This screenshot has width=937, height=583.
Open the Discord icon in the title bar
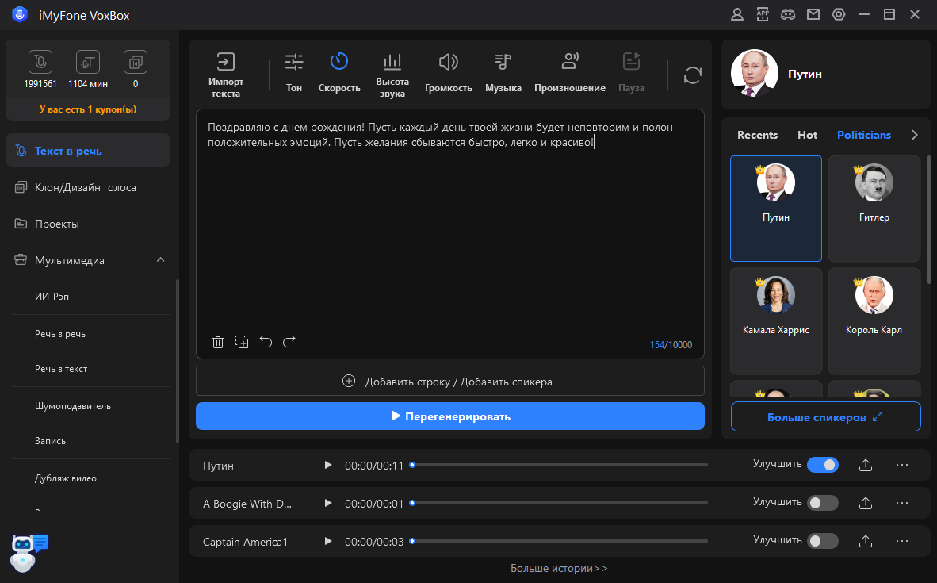point(788,15)
